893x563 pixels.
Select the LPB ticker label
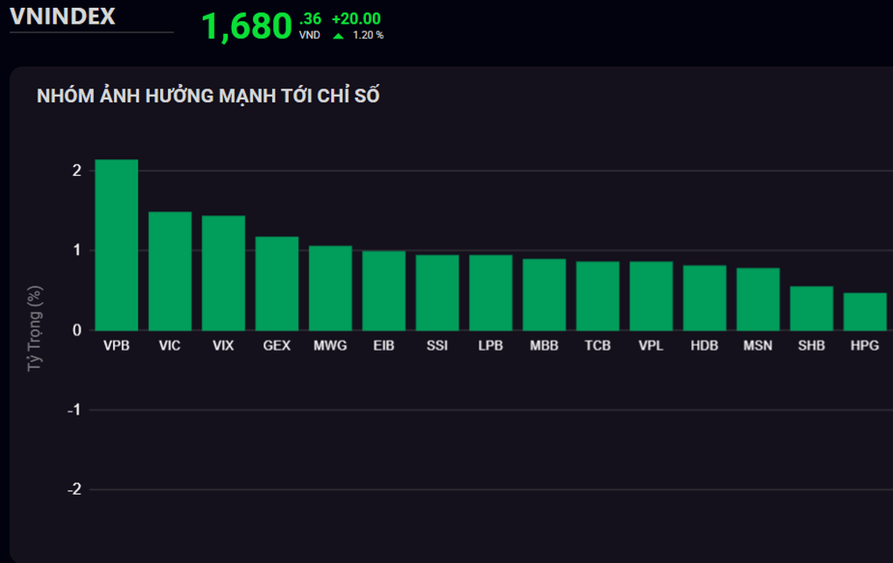tap(490, 346)
